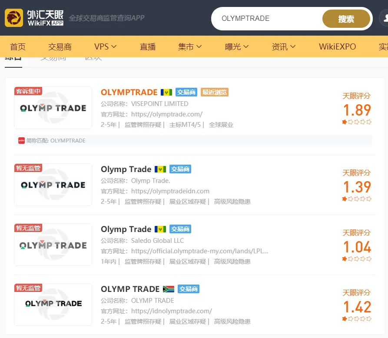Open the OLYMPTRADE broker title link
The image size is (388, 338).
coord(129,92)
